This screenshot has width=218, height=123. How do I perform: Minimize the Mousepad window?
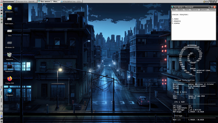coord(209,7)
